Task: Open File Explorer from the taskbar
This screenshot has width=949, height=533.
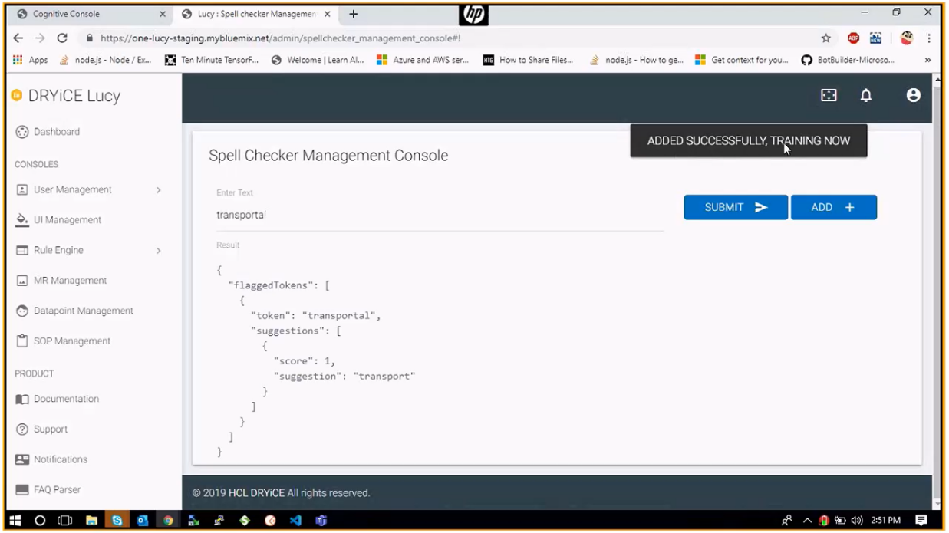Action: 91,520
